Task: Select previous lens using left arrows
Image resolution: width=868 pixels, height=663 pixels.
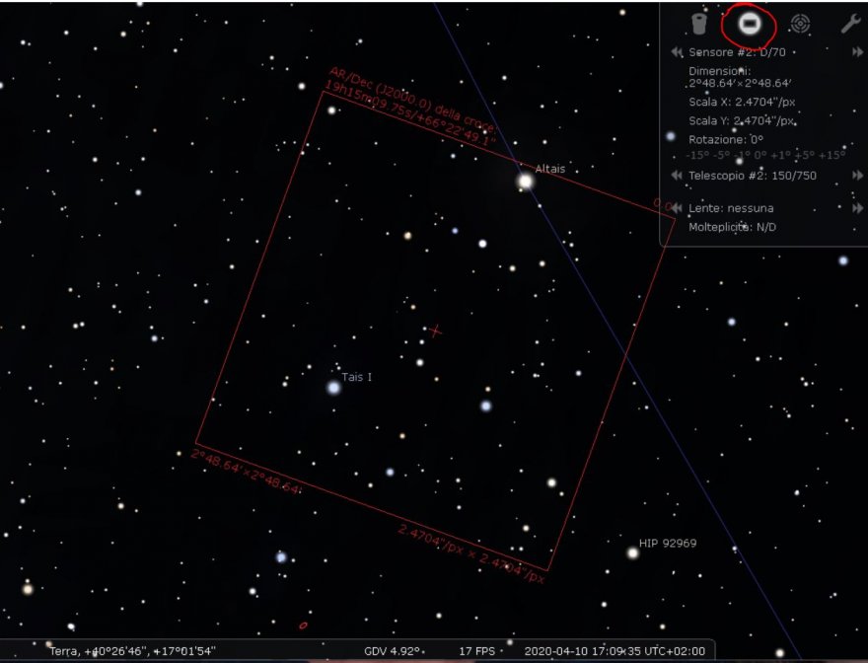Action: [677, 208]
